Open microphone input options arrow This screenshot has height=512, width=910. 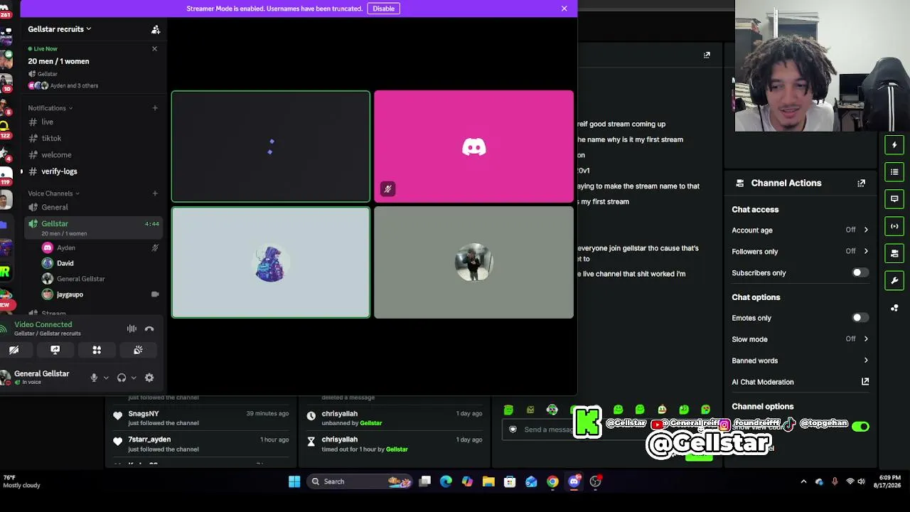pos(106,378)
